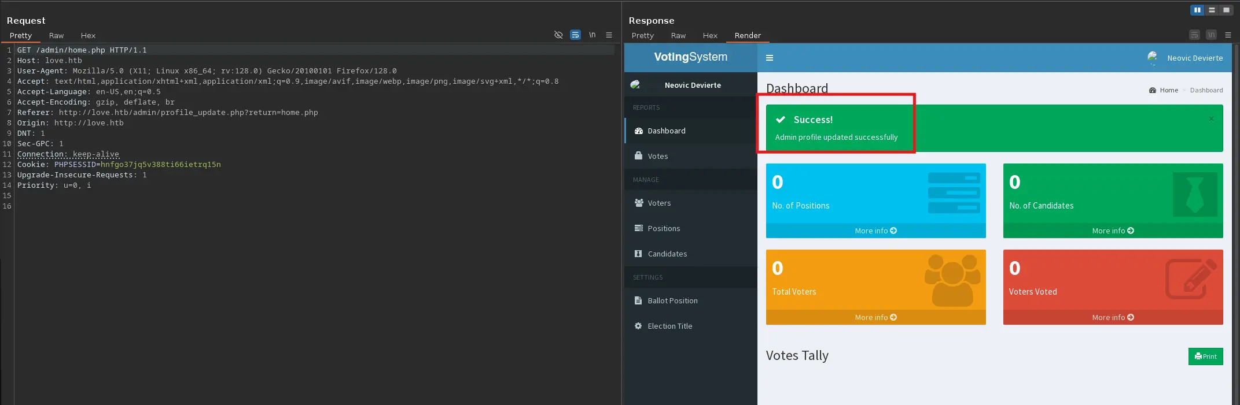This screenshot has width=1240, height=405.
Task: Toggle line wrap icon in Request panel
Action: (575, 35)
